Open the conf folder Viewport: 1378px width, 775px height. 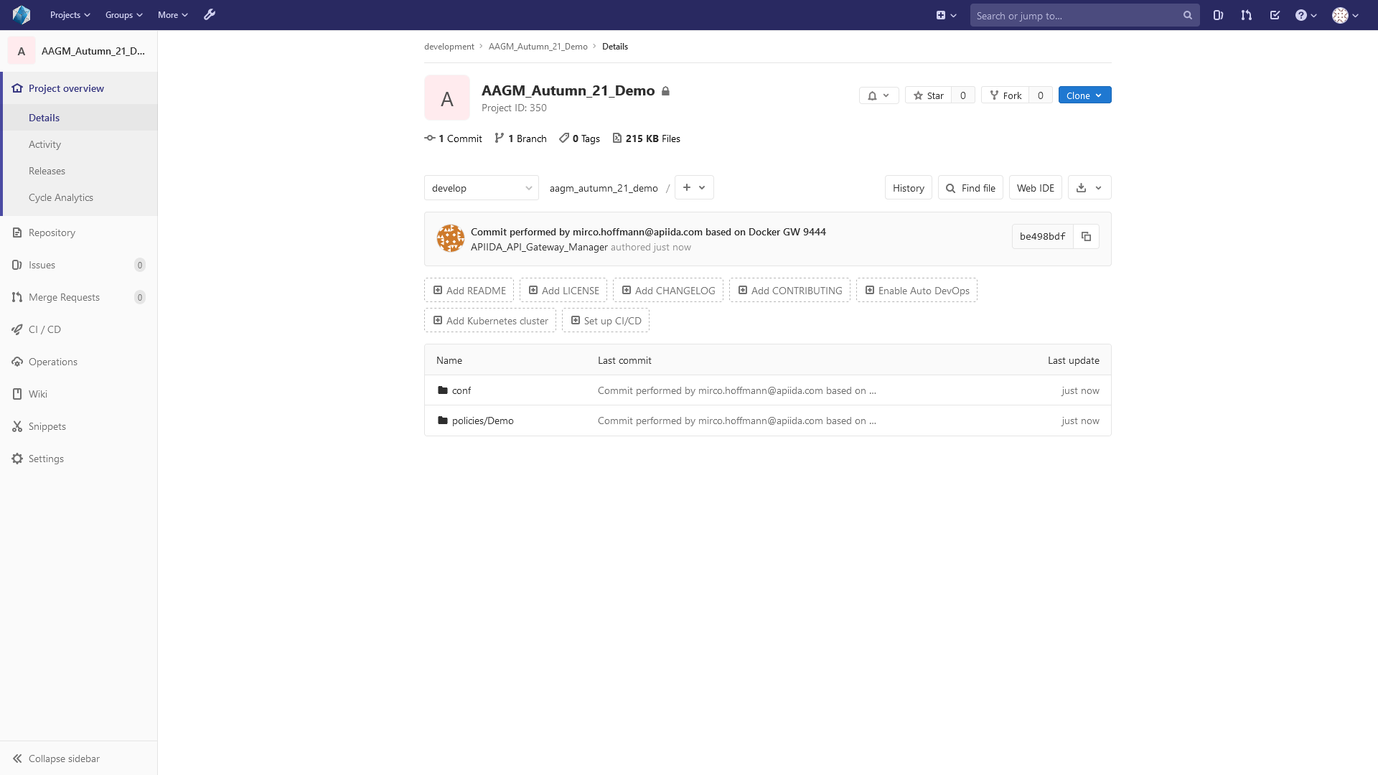pos(461,390)
